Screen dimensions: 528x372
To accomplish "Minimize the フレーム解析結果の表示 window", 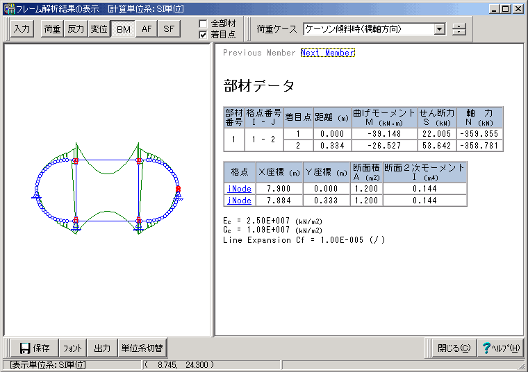I will (x=494, y=9).
